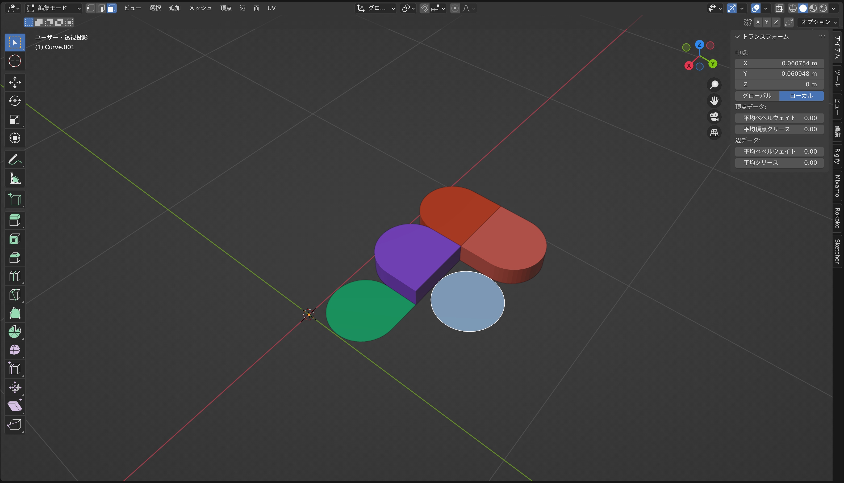The height and width of the screenshot is (483, 844).
Task: Open shading options dropdown arrow
Action: tap(834, 8)
